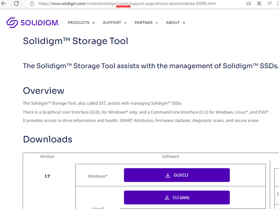
Task: Open site info via the lock icon
Action: tap(32, 3)
